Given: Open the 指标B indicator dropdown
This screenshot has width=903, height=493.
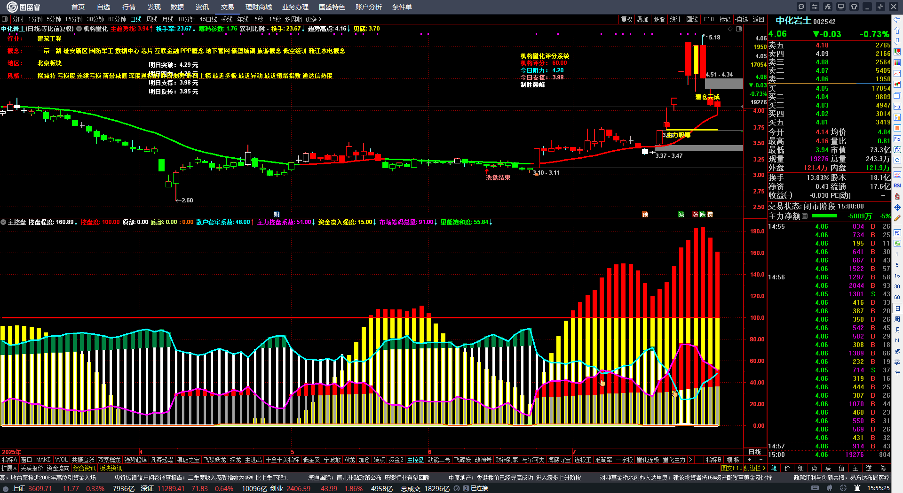Looking at the screenshot, I should point(713,460).
